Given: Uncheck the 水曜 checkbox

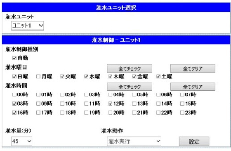Looking at the screenshot, I should pos(86,76).
